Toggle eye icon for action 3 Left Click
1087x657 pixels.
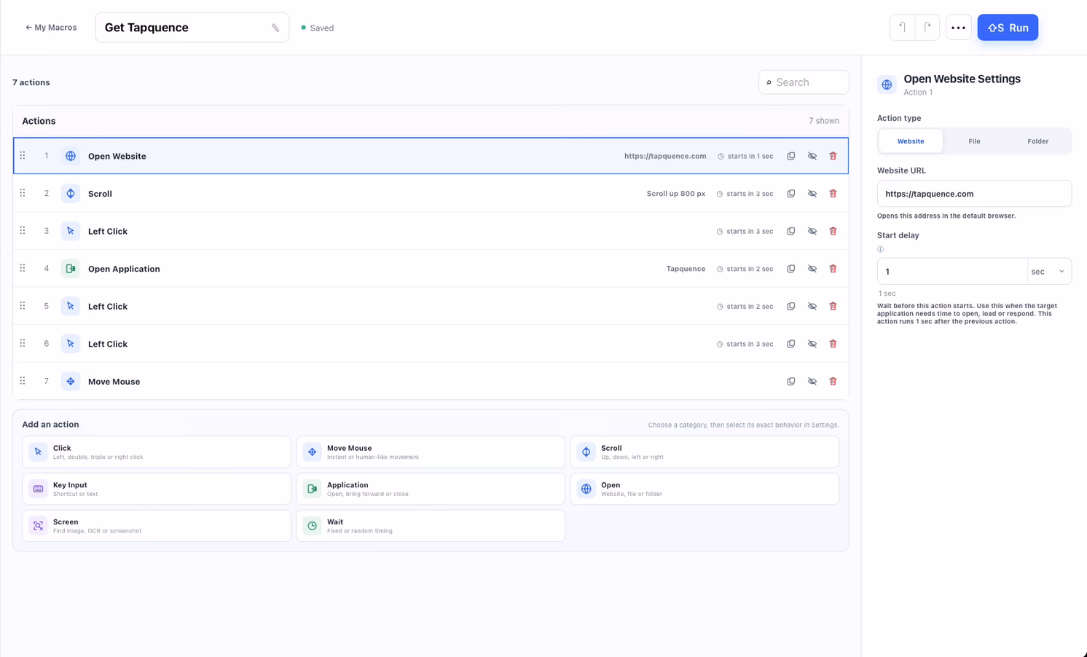tap(812, 231)
